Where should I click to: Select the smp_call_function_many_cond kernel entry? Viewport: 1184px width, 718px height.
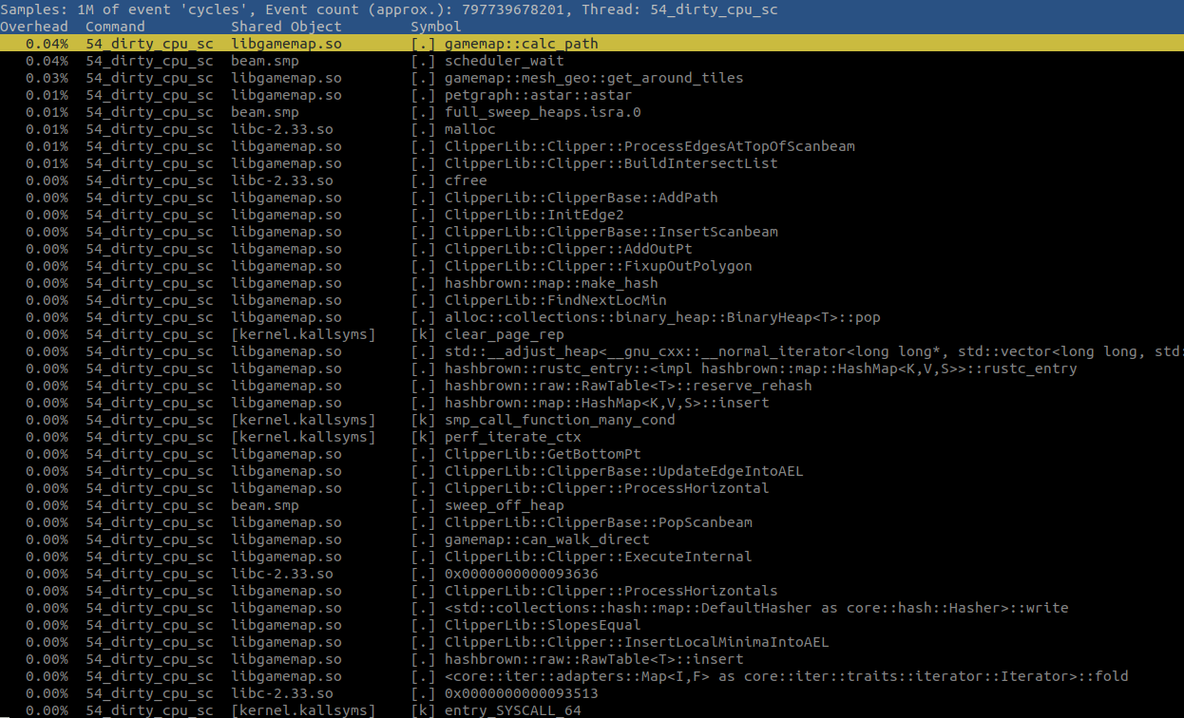(561, 420)
